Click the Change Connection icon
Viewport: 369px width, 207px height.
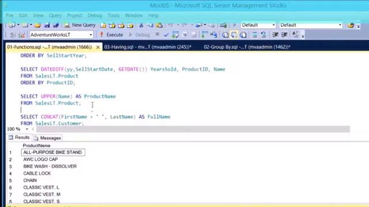click(x=21, y=35)
